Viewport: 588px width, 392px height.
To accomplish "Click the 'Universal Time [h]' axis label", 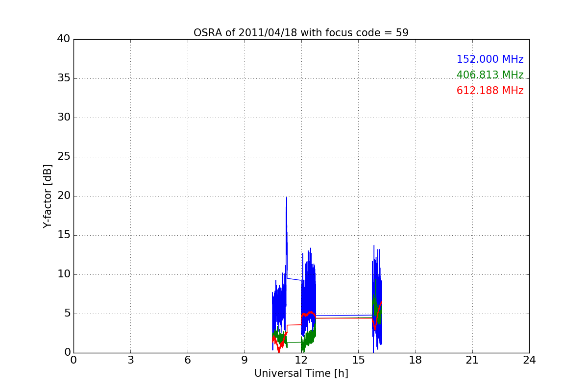I will 301,373.
